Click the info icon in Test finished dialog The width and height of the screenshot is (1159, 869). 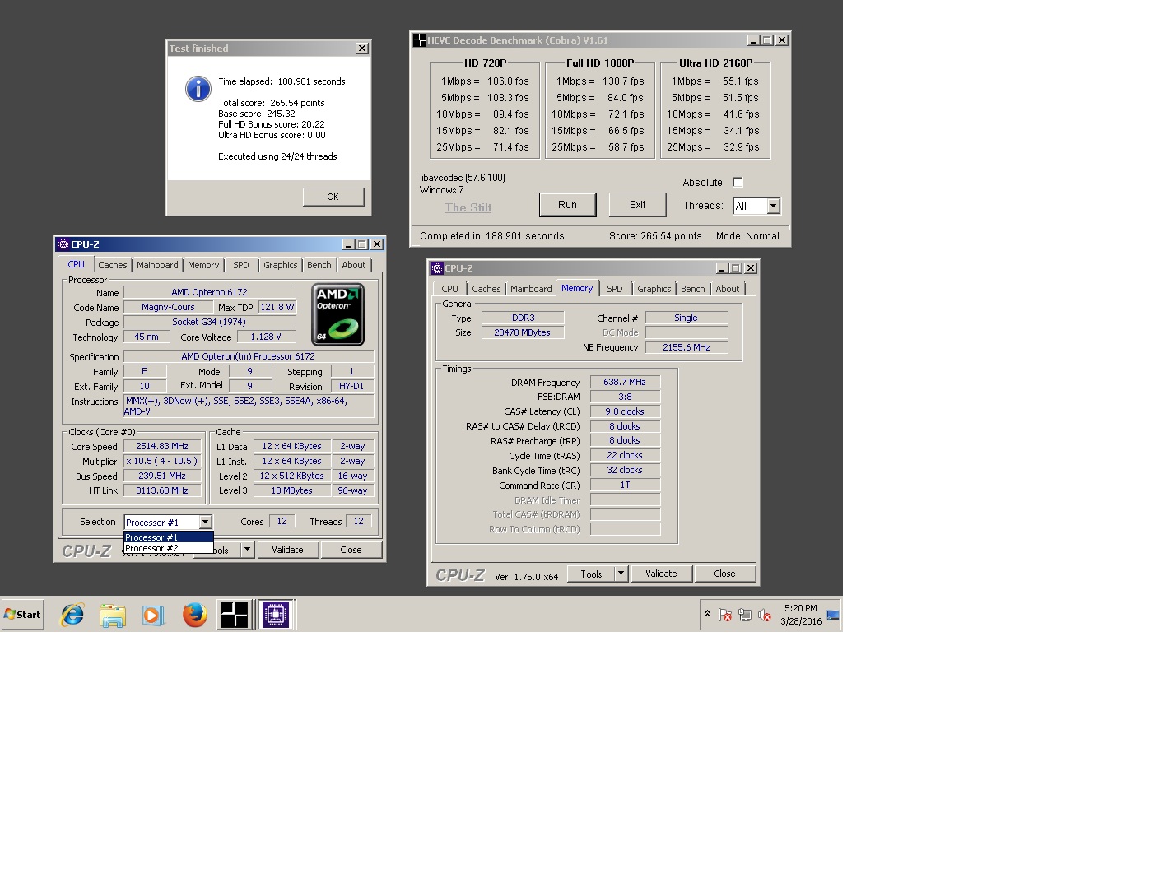(198, 89)
